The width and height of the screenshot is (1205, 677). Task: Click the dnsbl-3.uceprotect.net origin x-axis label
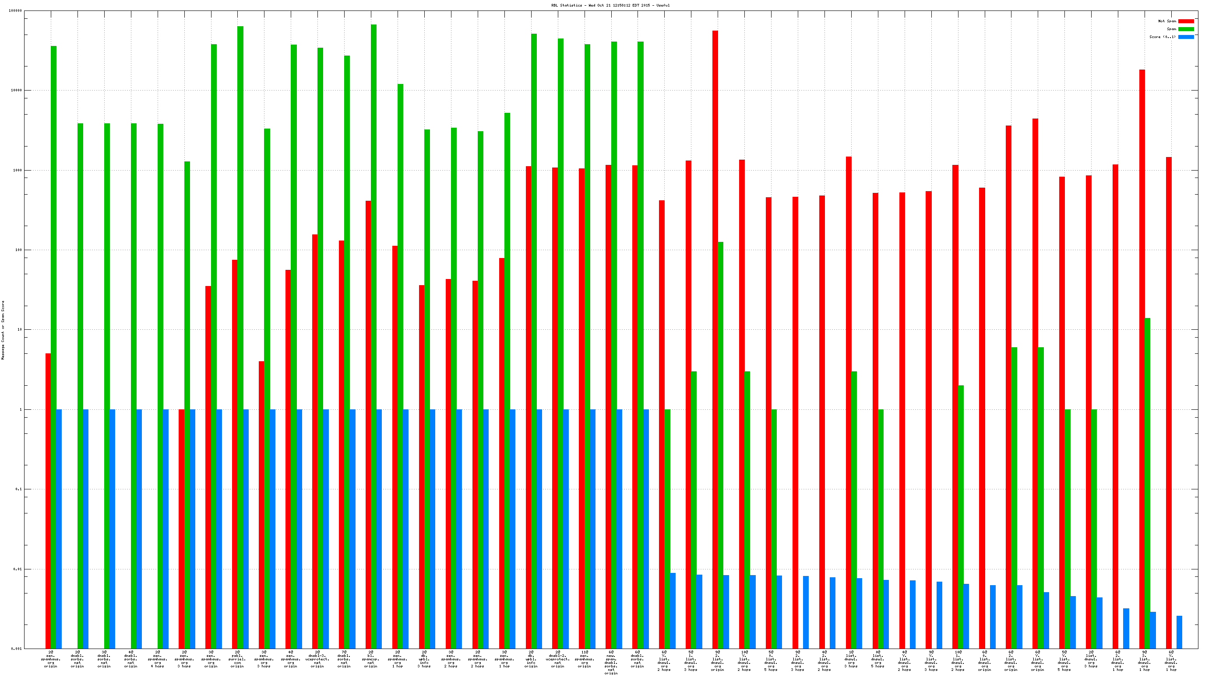pos(317,659)
